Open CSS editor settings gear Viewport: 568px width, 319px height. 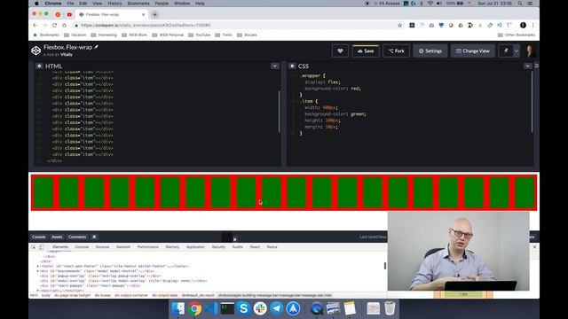[292, 66]
